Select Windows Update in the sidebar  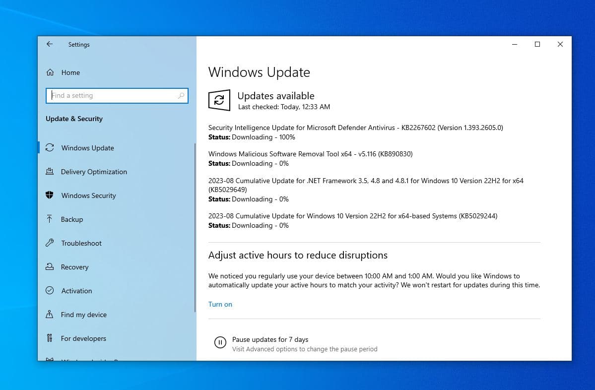tap(88, 148)
